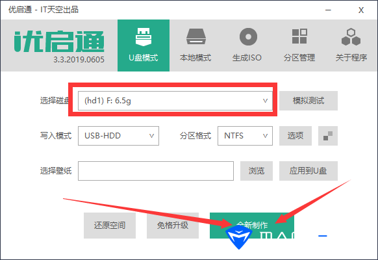The width and height of the screenshot is (378, 260).
Task: Focus the 选择壁纸 path input field
Action: (x=156, y=171)
